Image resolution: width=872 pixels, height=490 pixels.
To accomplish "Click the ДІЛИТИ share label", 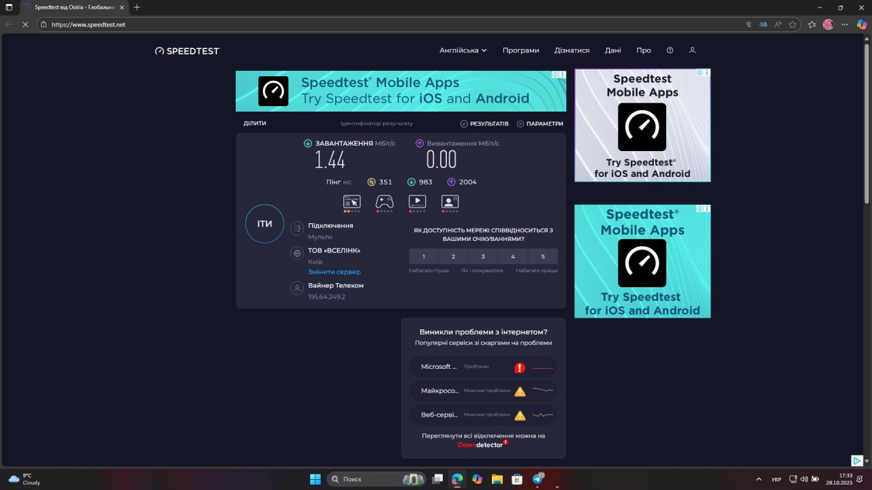I will coord(255,123).
